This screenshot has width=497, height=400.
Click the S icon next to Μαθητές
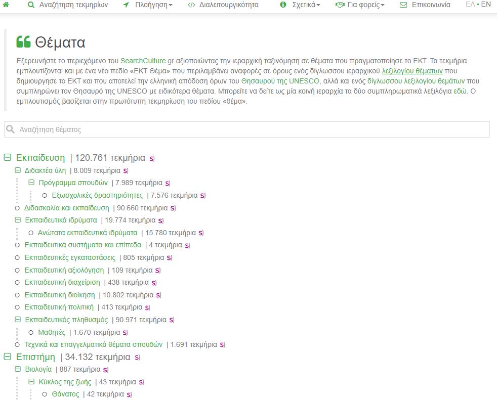pos(125,333)
